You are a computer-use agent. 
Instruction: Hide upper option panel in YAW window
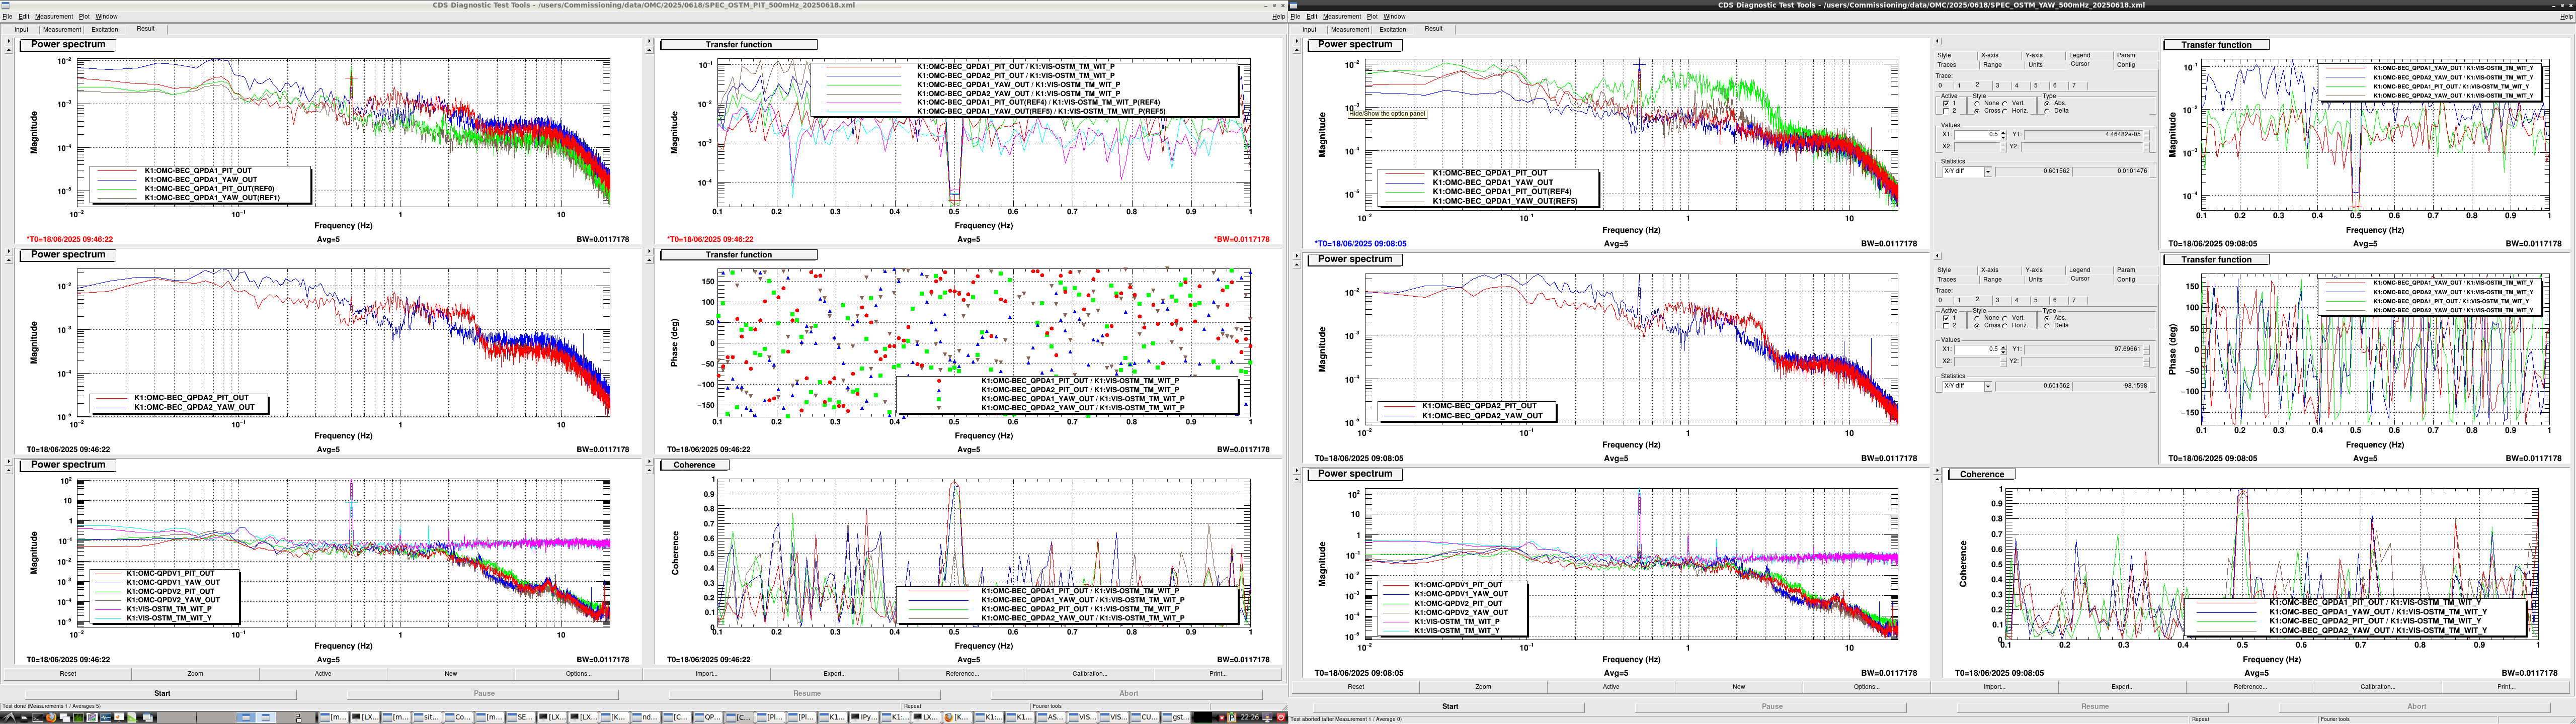(1937, 41)
